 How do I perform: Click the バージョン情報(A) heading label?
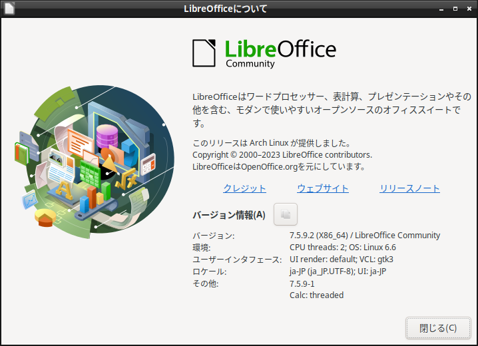pyautogui.click(x=228, y=215)
